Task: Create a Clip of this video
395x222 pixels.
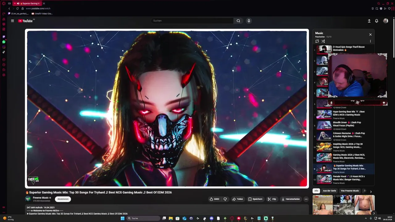Action: (x=272, y=199)
